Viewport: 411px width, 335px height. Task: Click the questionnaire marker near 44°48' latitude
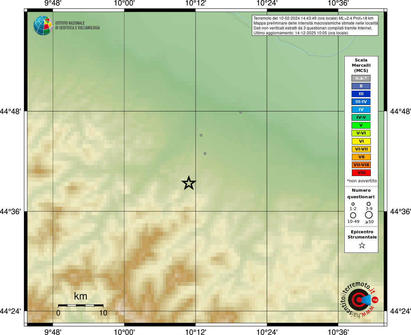tap(240, 112)
